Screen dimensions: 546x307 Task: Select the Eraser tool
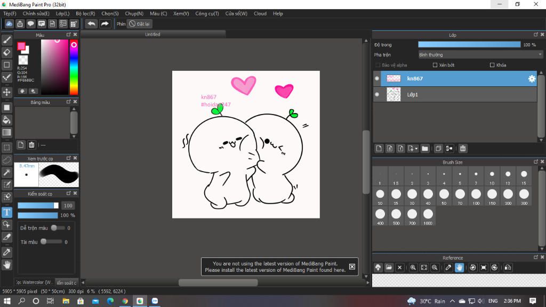(x=7, y=52)
